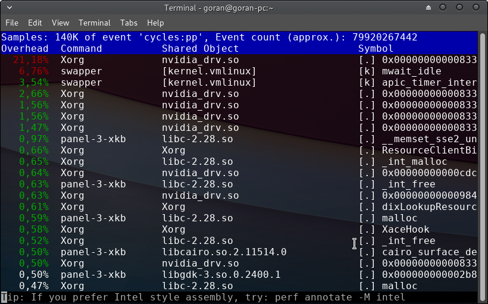The width and height of the screenshot is (488, 304).
Task: Select the XaceHook symbol row
Action: (x=405, y=230)
